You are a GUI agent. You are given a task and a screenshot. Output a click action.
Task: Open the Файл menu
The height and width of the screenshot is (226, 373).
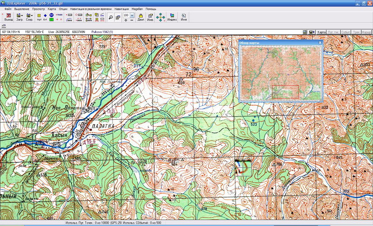(5, 9)
